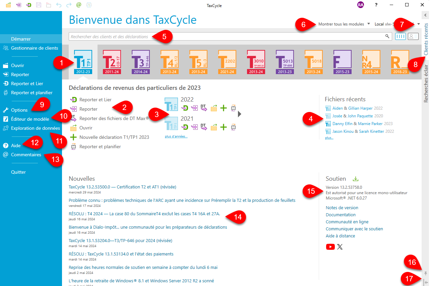The height and width of the screenshot is (286, 430).
Task: Select the T2 CO-17 module tile
Action: click(x=111, y=62)
